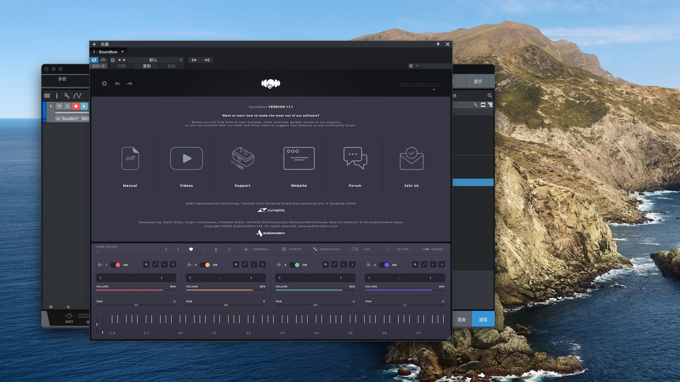The width and height of the screenshot is (680, 382).
Task: Toggle layer 2 ON switch (orange)
Action: 205,265
